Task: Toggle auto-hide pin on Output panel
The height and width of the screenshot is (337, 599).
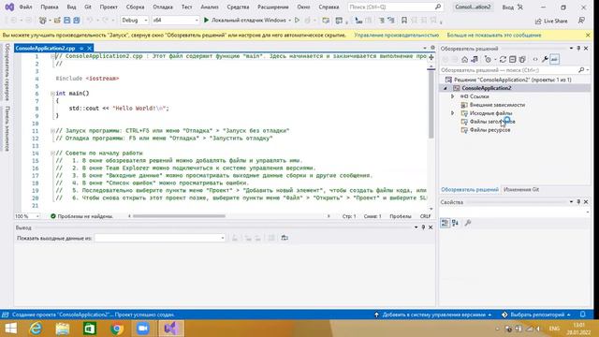Action: pos(423,227)
